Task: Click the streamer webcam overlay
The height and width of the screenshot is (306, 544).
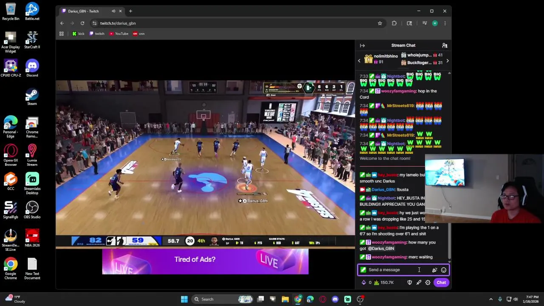Action: (x=484, y=189)
